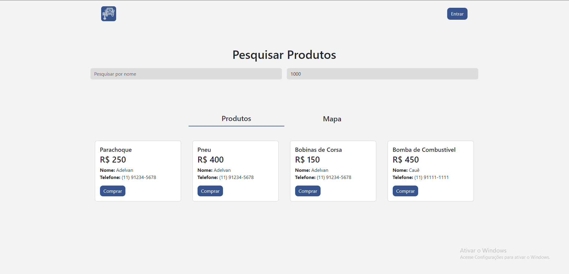Image resolution: width=569 pixels, height=274 pixels.
Task: Focus the Pesquisar por nome field
Action: coord(186,74)
